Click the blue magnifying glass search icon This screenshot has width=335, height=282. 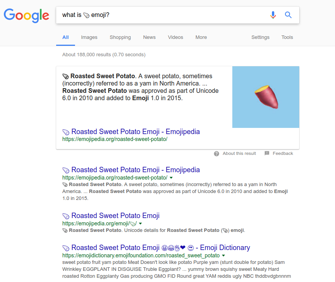[288, 15]
